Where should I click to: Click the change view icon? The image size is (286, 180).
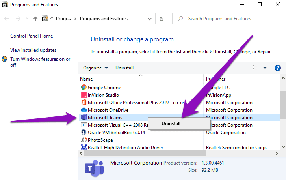coord(256,68)
